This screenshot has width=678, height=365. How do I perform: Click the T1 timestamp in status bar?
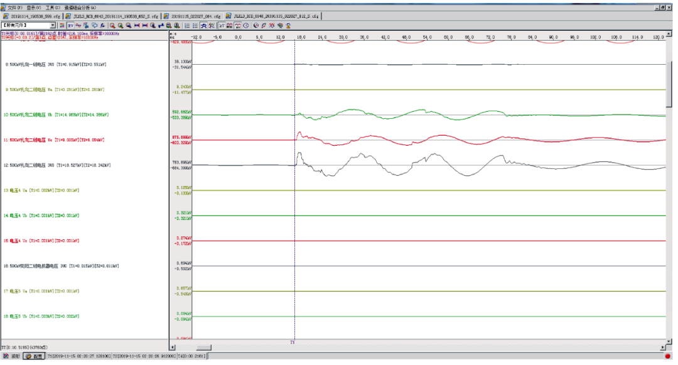[x=78, y=356]
